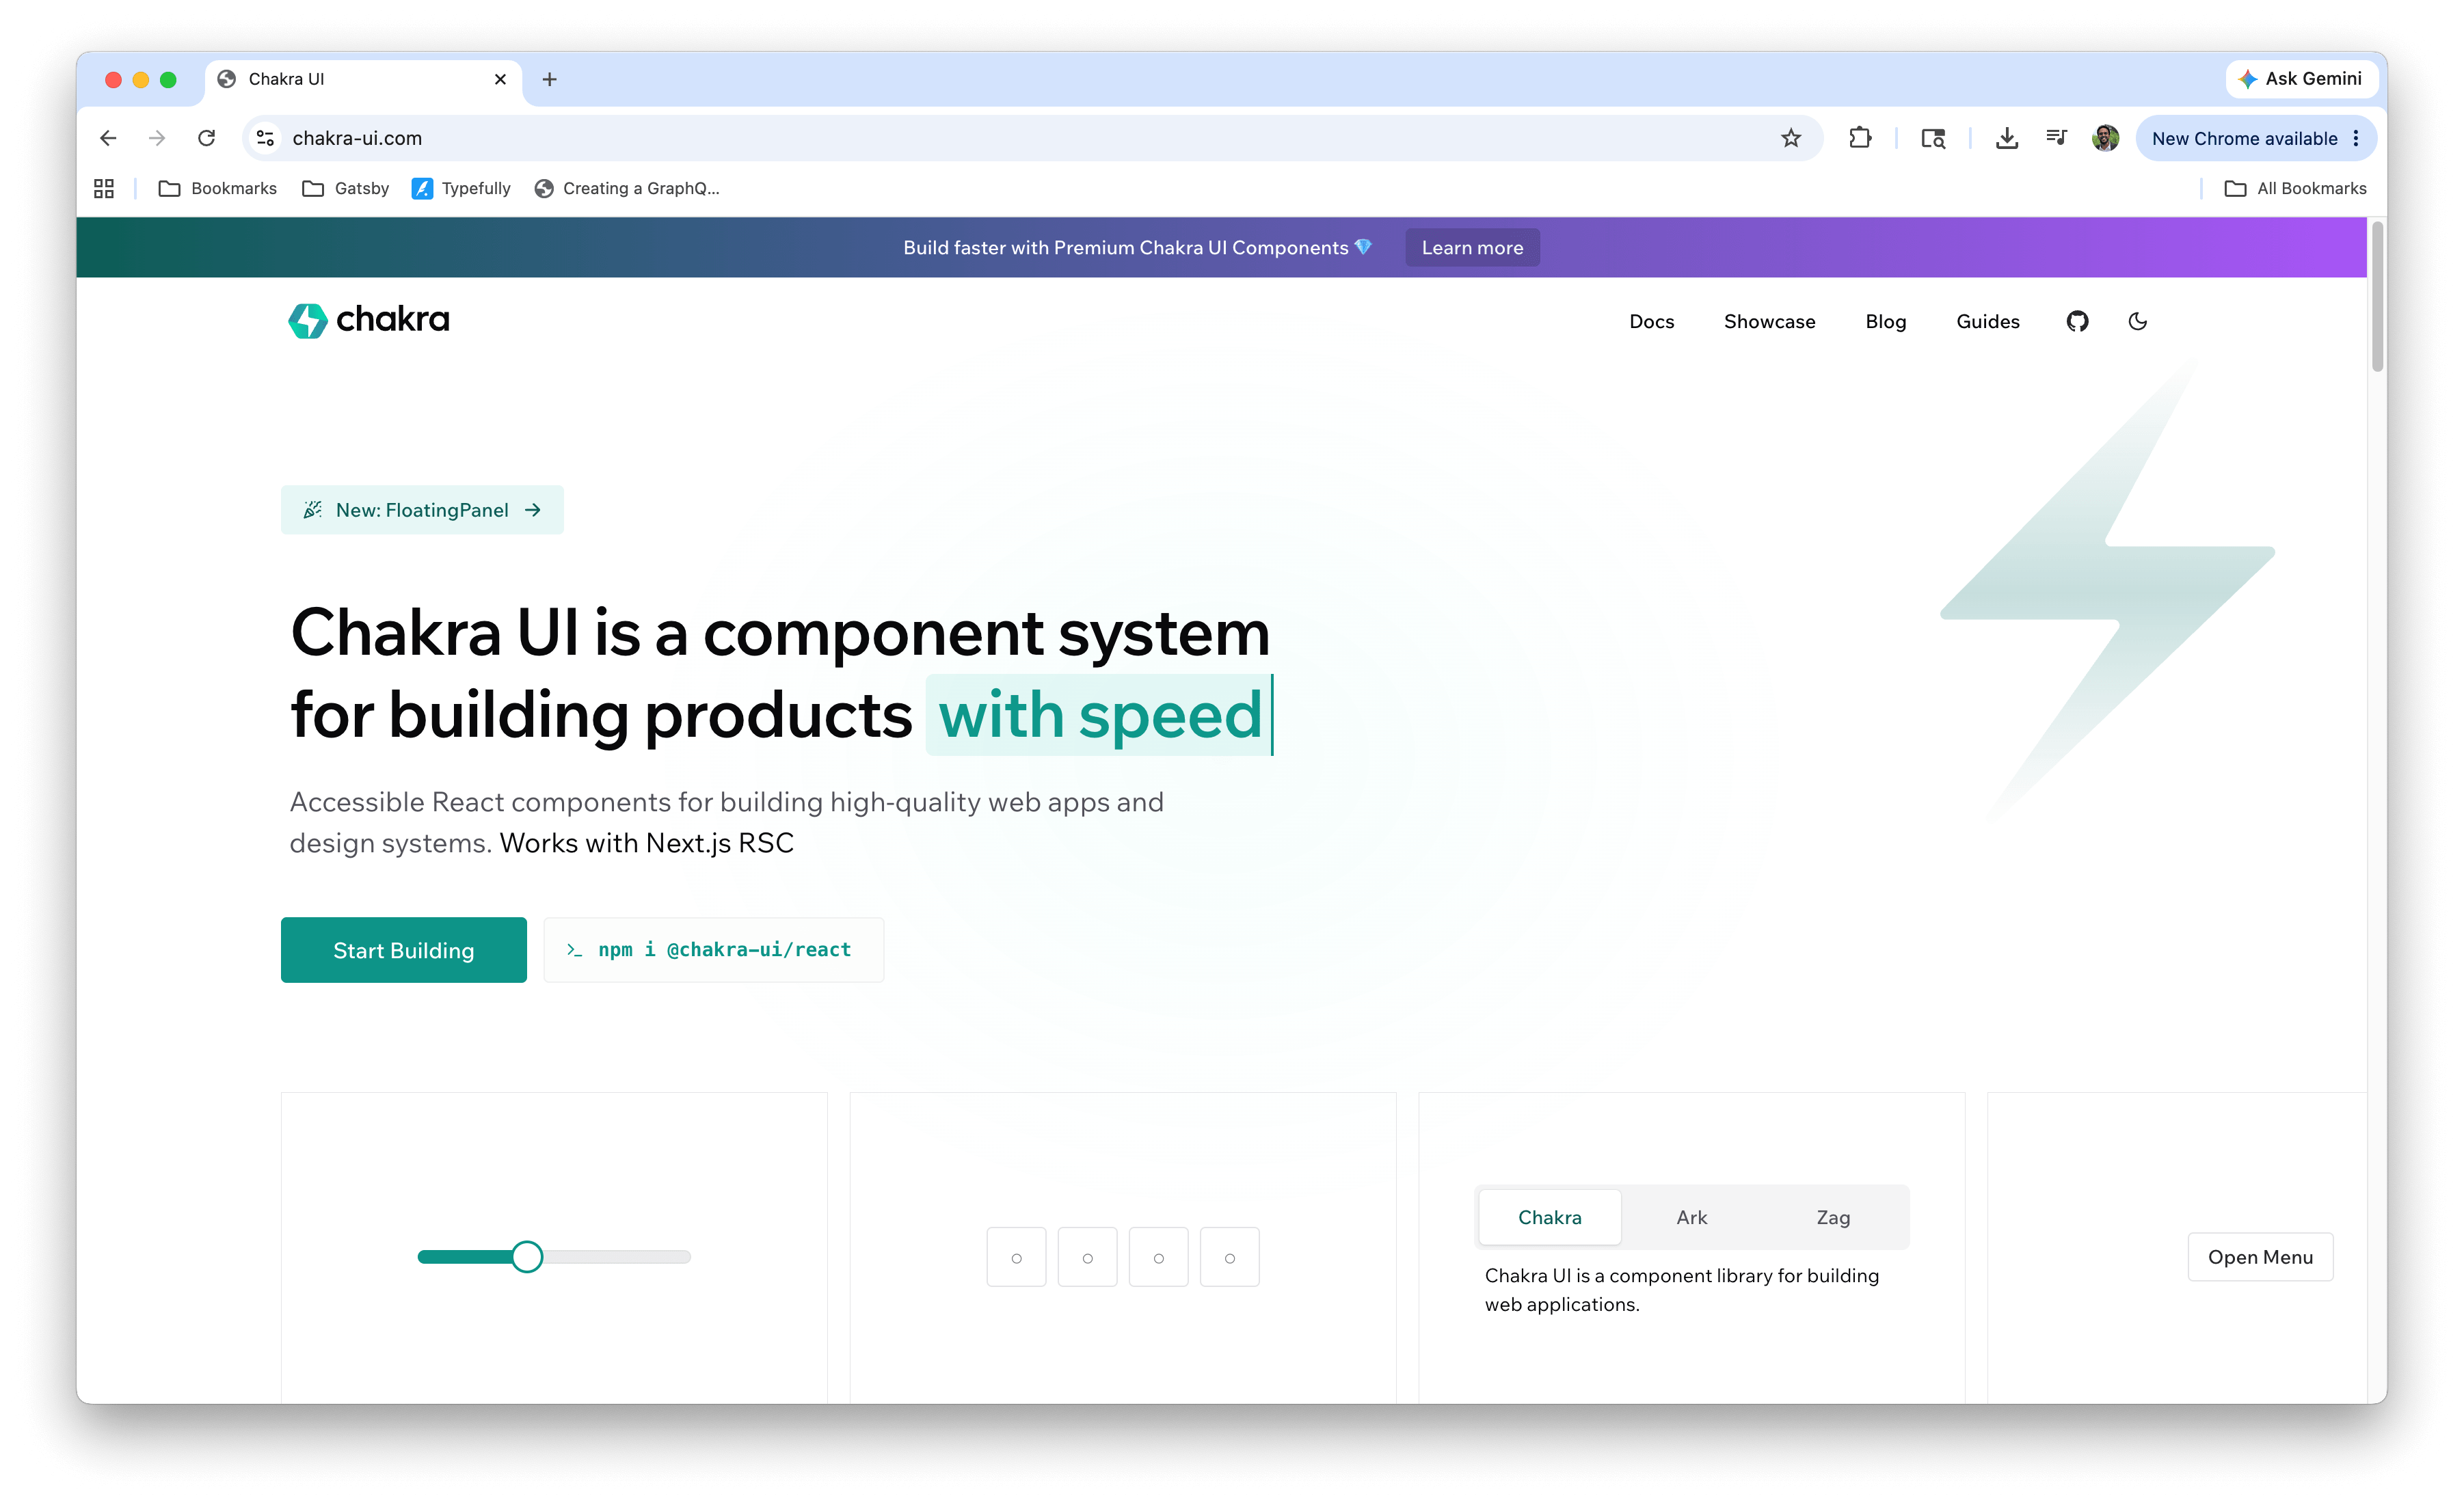Click Learn more in the promo banner

pos(1472,247)
